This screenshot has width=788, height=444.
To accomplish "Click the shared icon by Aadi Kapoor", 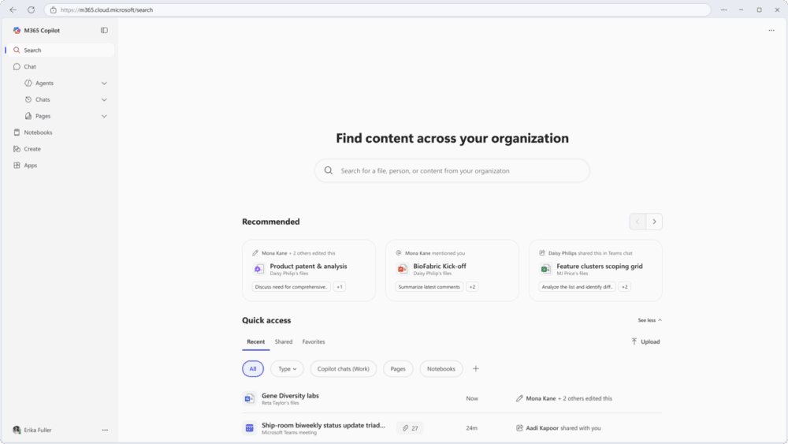I will (519, 428).
